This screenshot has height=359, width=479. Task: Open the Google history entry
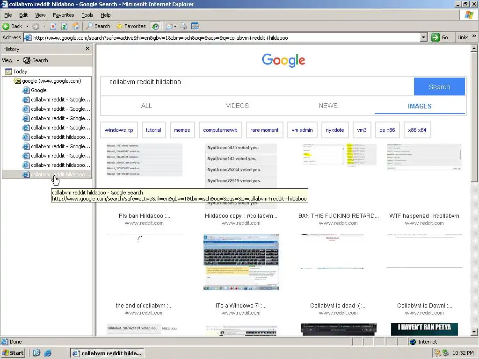35,90
